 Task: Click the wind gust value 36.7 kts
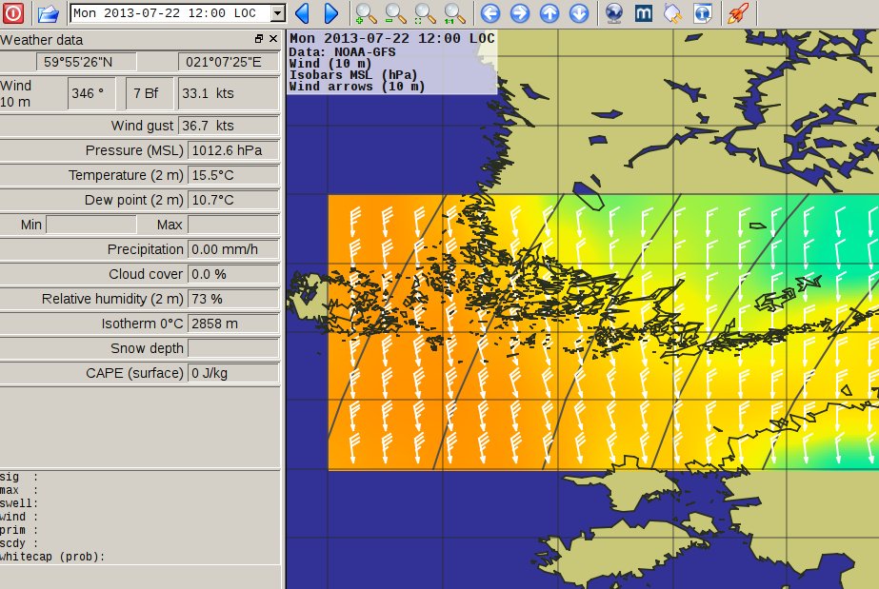point(229,126)
